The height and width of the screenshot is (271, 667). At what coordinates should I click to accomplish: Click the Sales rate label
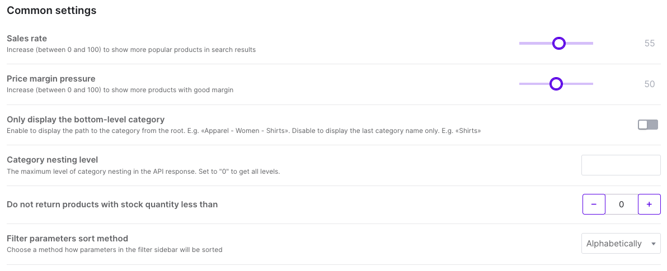pyautogui.click(x=27, y=39)
